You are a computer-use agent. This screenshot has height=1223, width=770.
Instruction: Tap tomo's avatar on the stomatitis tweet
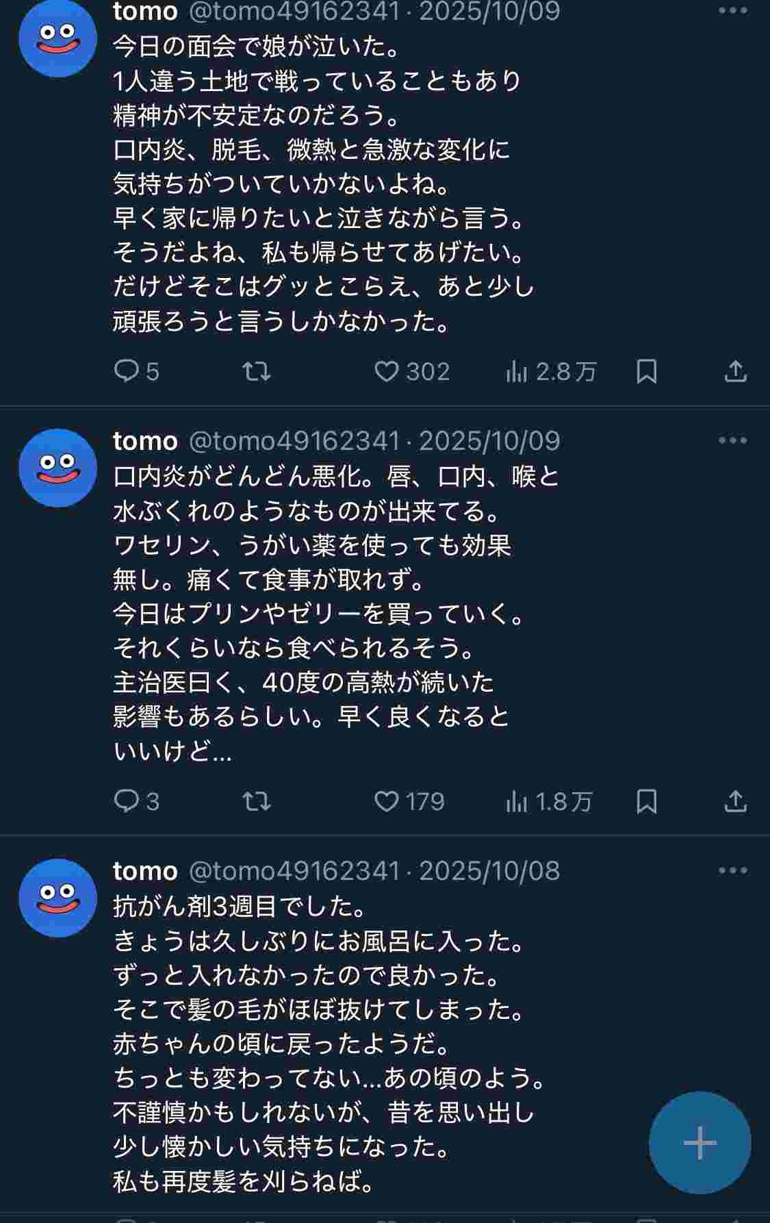point(58,468)
